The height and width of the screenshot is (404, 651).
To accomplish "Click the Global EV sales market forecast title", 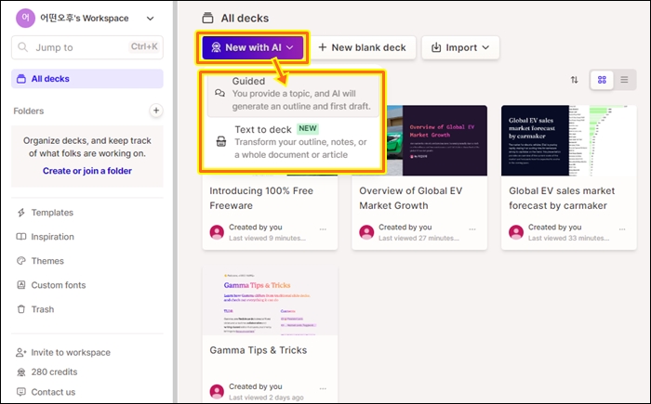I will point(562,198).
